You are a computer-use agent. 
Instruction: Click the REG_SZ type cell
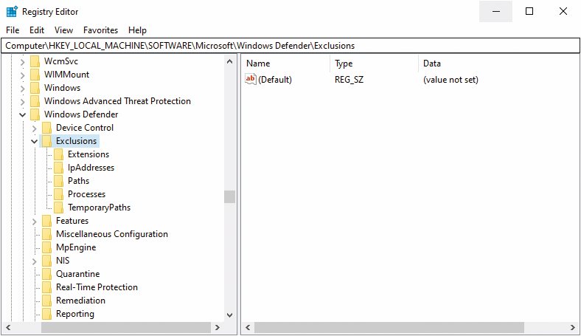(x=349, y=80)
